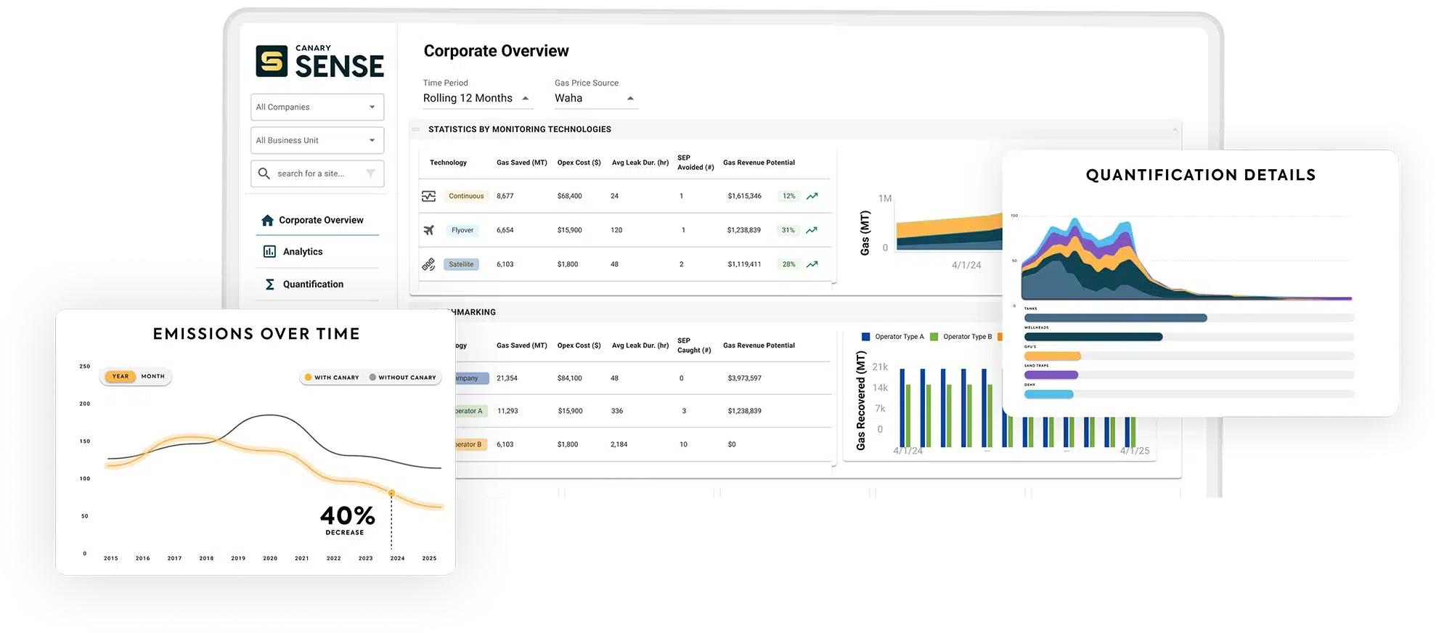Click the 2,184 leak duration value
Image resolution: width=1452 pixels, height=633 pixels.
coord(619,444)
